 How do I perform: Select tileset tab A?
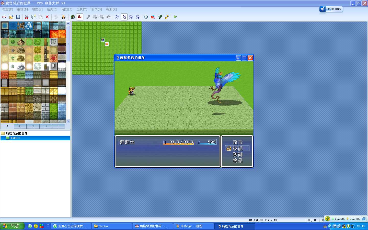pyautogui.click(x=7, y=126)
